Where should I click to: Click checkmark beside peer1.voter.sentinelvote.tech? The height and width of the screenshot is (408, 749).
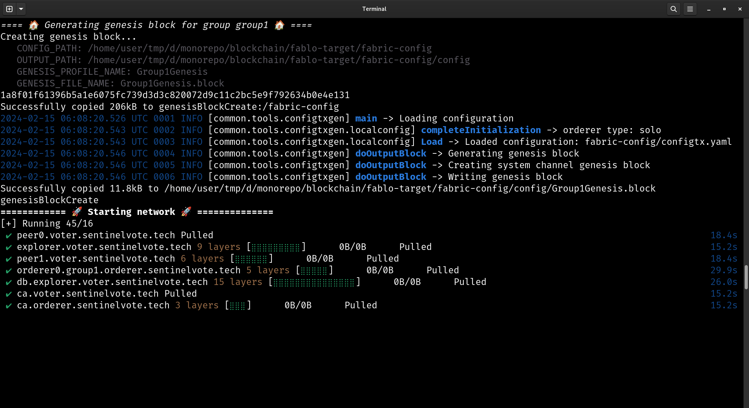[9, 259]
